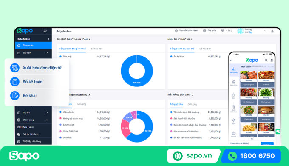Open PHƯƠNG THỨC THANH TOÁN details arrow
The height and width of the screenshot is (166, 289).
(x=89, y=39)
